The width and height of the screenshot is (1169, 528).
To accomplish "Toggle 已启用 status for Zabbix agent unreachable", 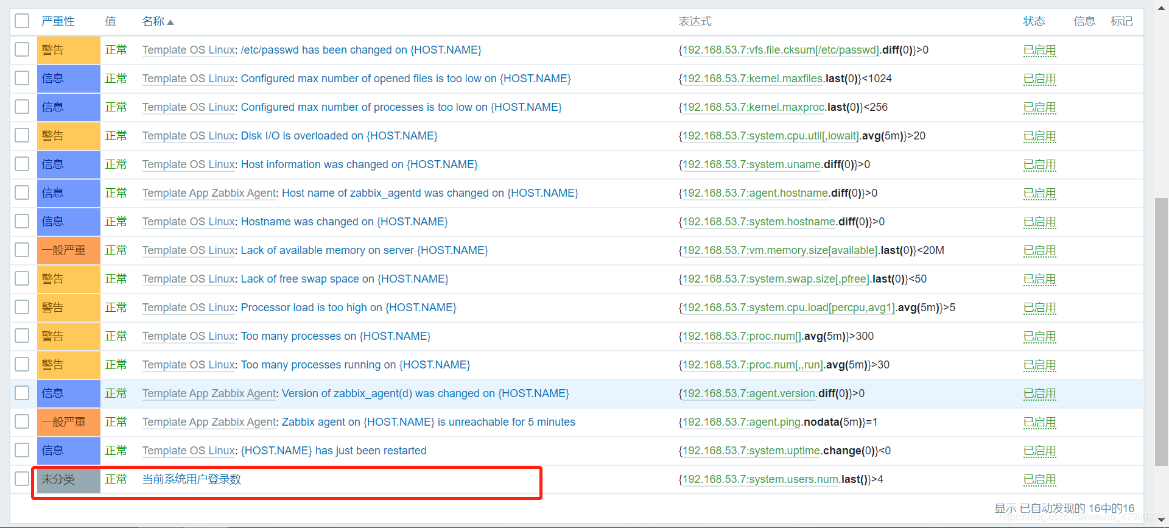I will 1039,422.
